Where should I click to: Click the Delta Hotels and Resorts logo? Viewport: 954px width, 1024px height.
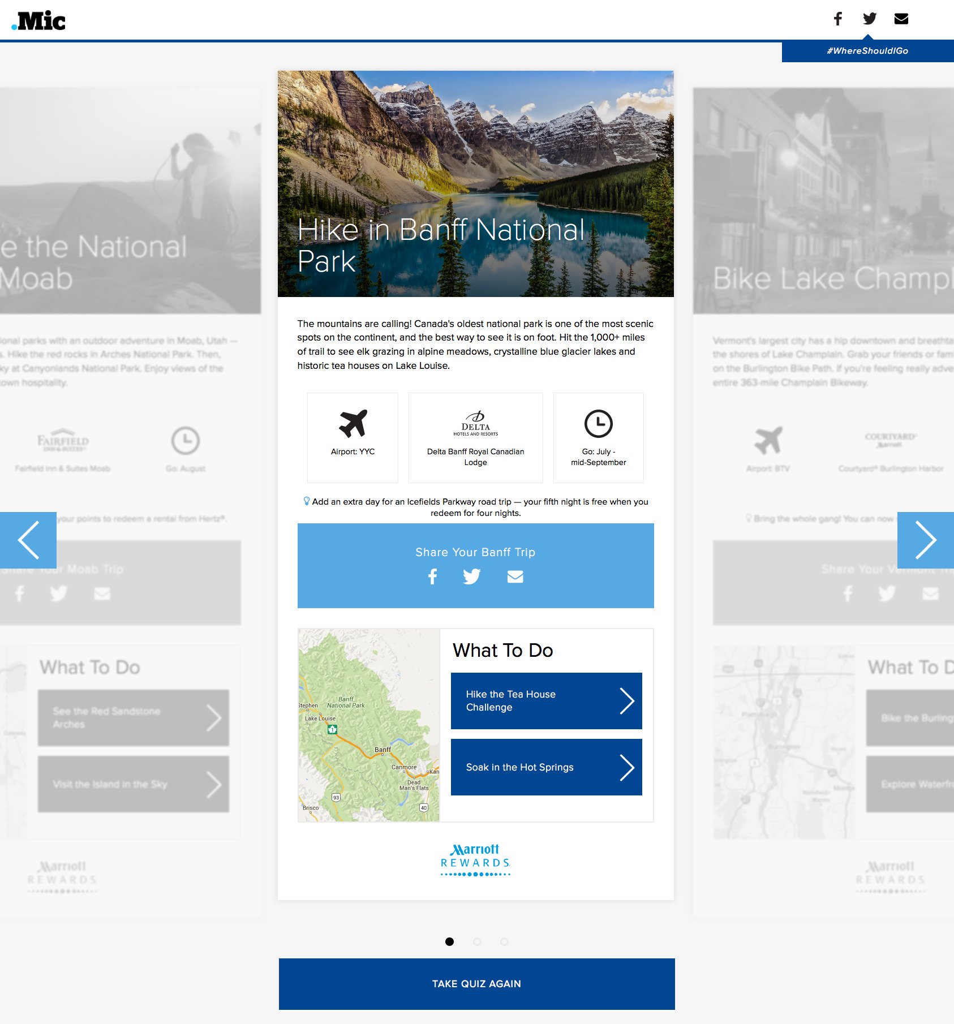(x=475, y=424)
